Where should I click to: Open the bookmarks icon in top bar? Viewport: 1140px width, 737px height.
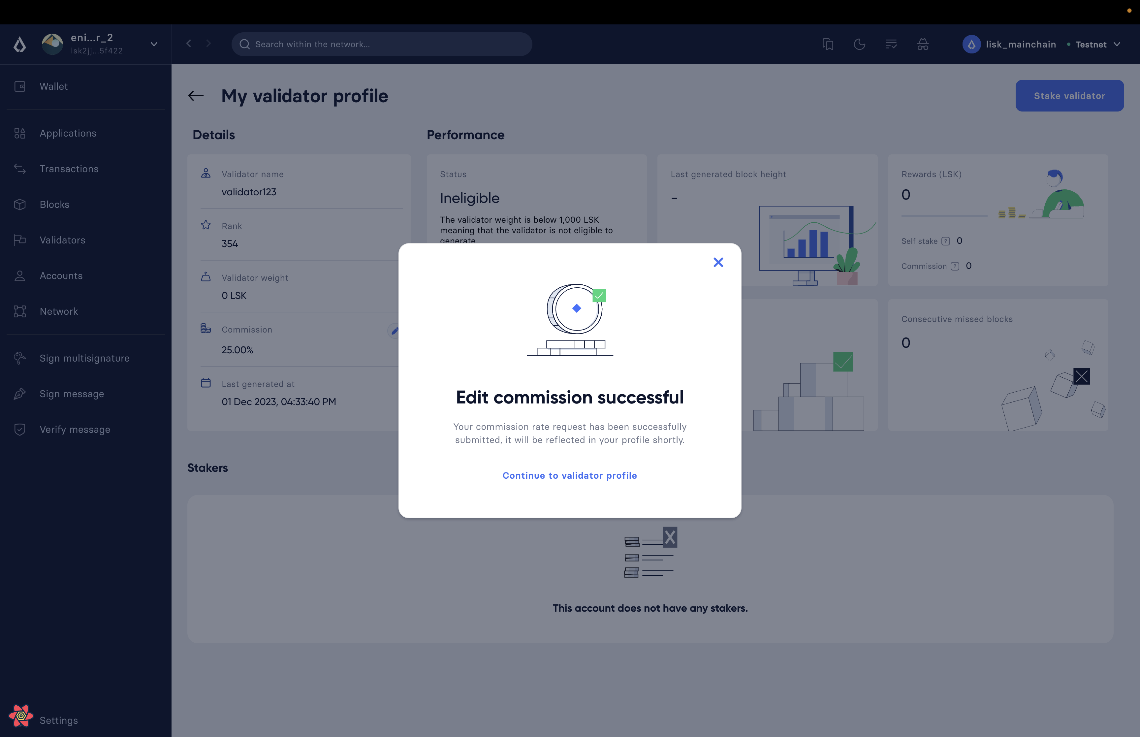pos(828,45)
